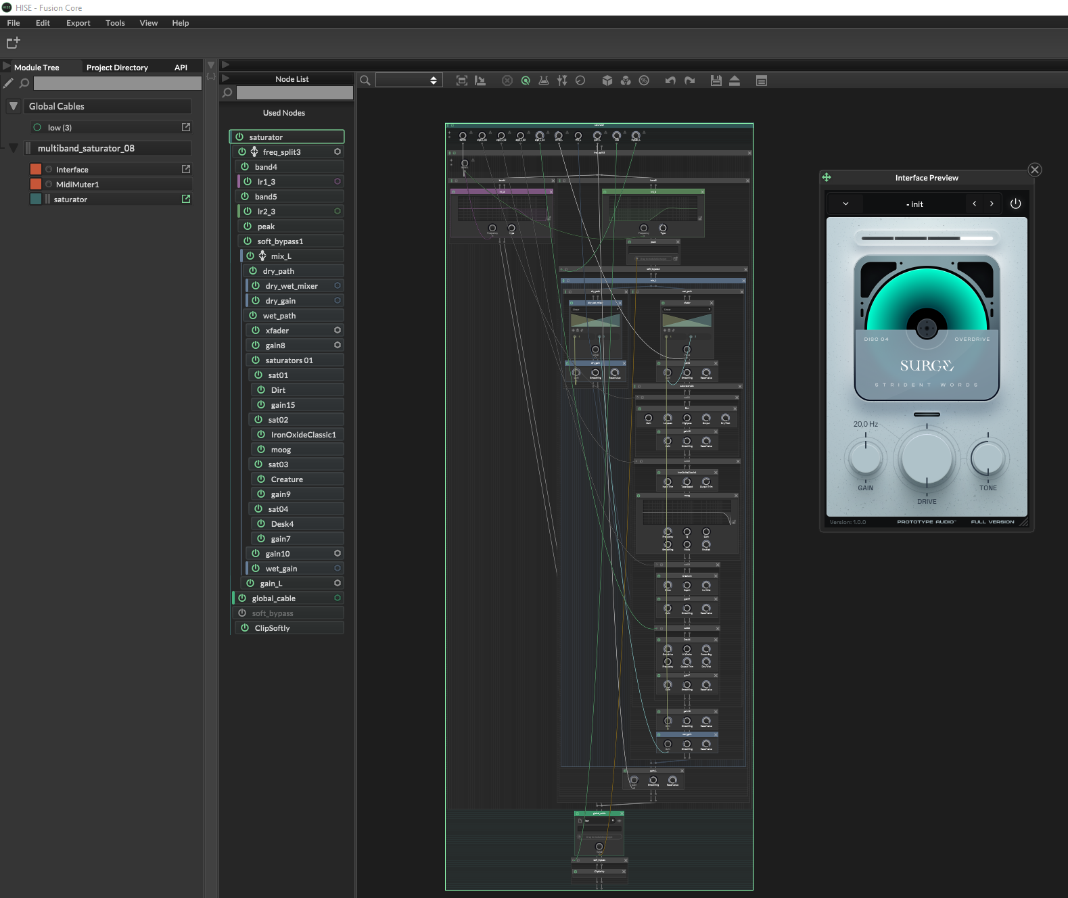Toggle power of moog node
Image resolution: width=1068 pixels, height=898 pixels.
[x=261, y=449]
